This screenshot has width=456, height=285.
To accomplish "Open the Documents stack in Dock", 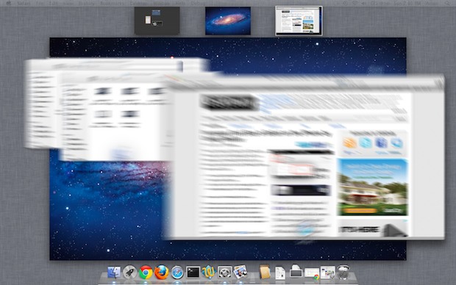I will 280,273.
